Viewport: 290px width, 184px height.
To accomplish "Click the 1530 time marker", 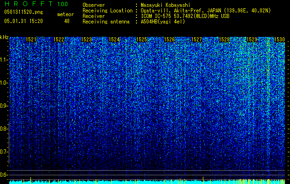I will coord(279,40).
